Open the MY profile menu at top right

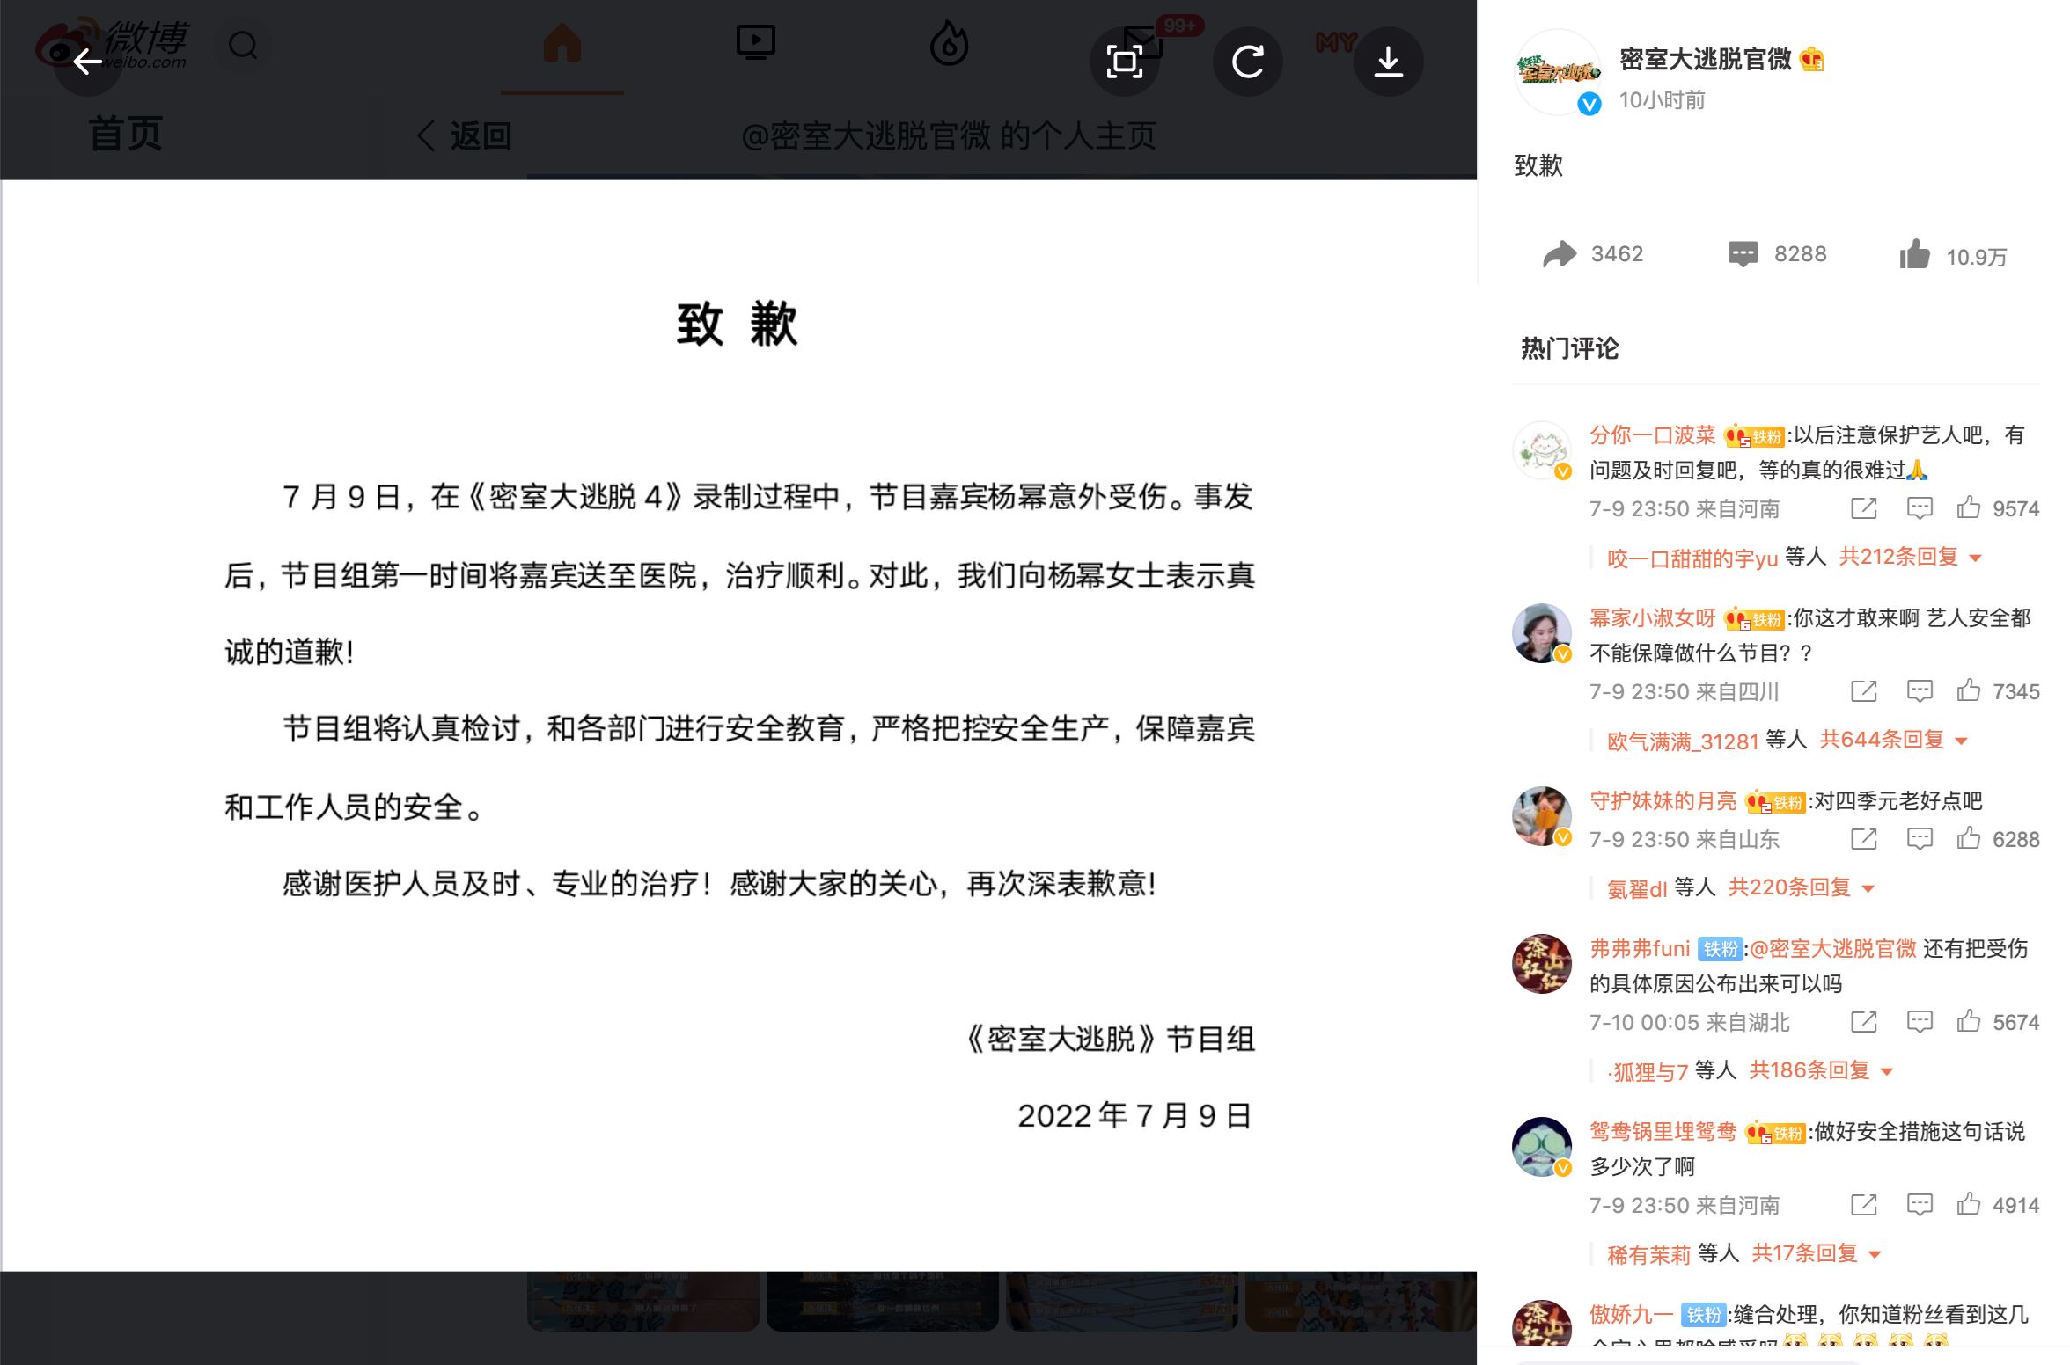[1335, 42]
